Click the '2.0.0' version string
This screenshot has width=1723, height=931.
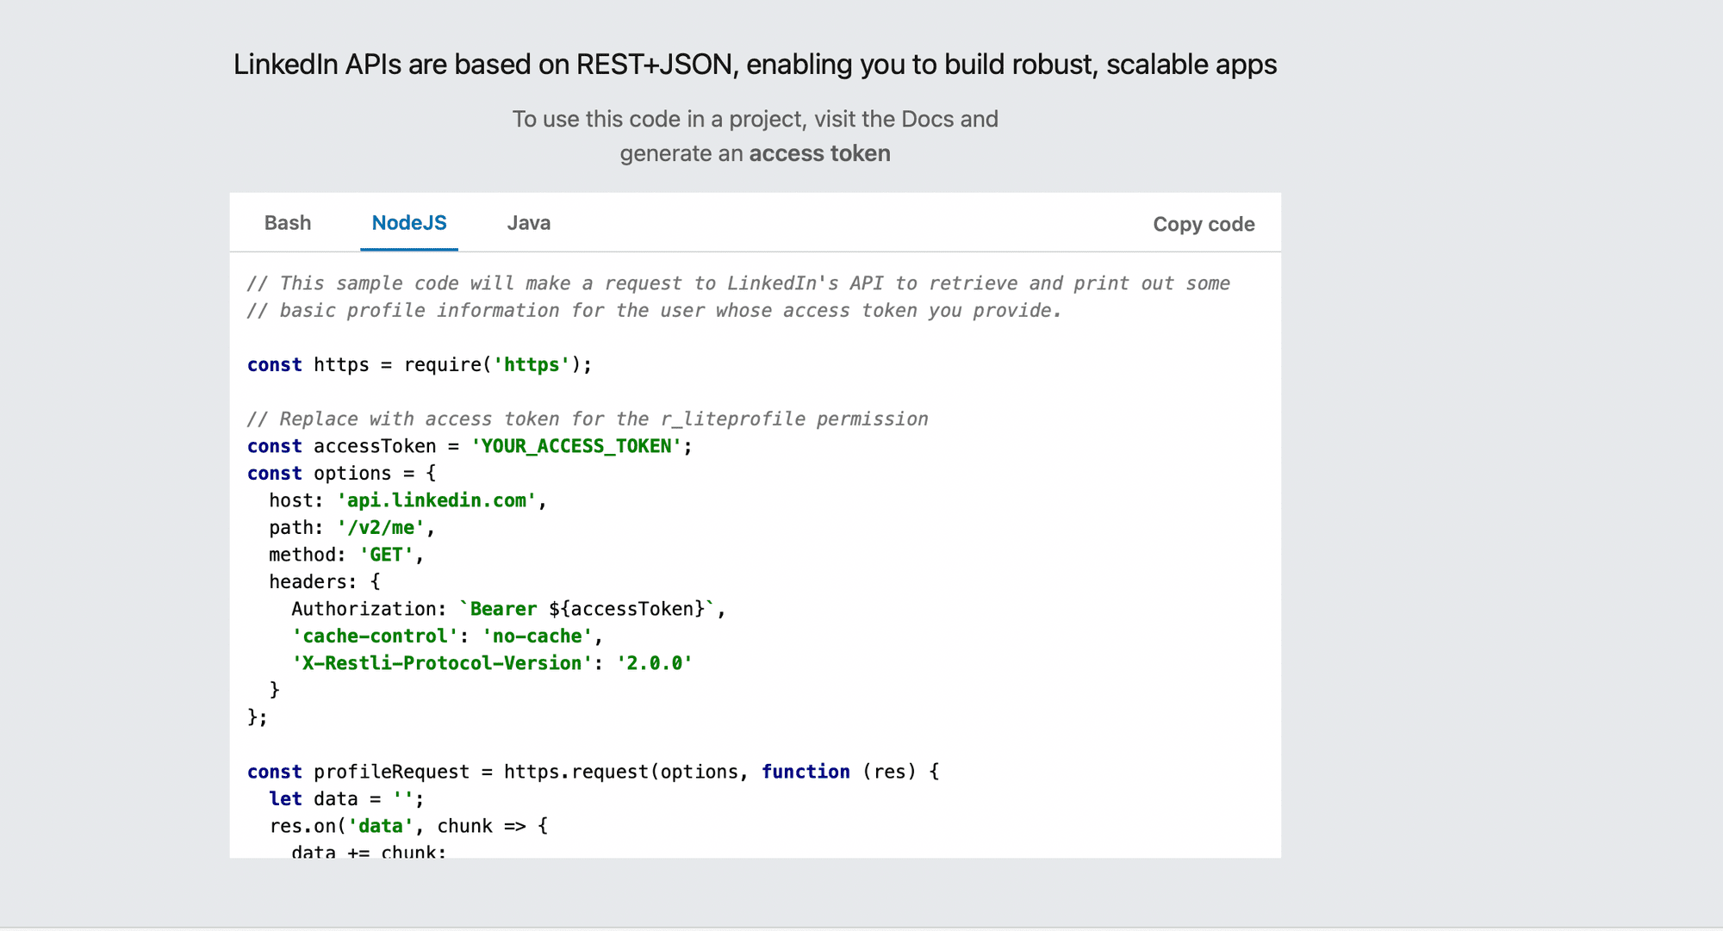(x=655, y=663)
